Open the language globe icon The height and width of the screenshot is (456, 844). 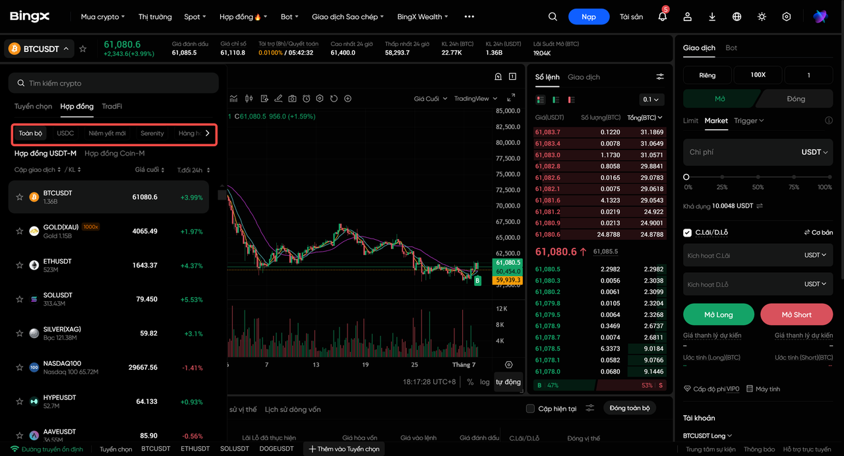pos(737,16)
